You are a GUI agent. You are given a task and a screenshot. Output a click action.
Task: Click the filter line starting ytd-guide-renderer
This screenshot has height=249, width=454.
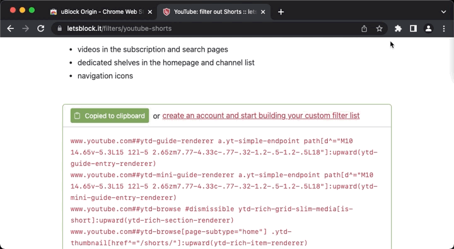224,153
